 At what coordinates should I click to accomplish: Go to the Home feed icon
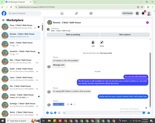pos(62,13)
